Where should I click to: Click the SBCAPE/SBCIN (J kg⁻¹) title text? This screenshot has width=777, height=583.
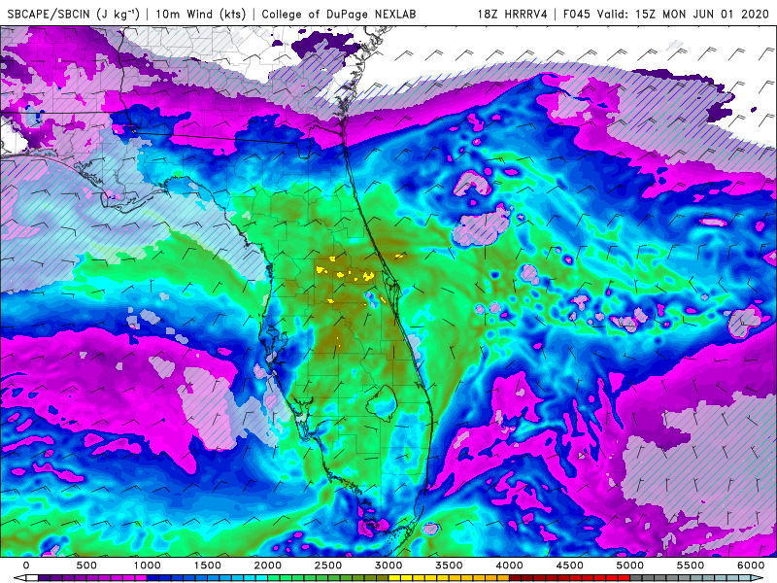74,14
